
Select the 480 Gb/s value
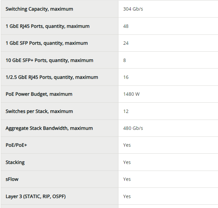[x=133, y=128]
